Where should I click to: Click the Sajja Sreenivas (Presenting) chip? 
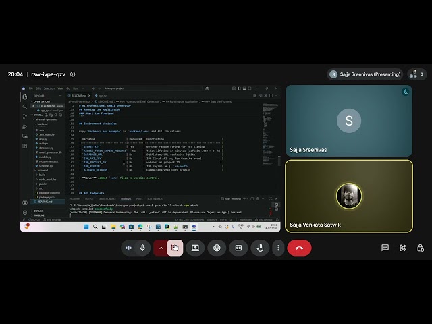click(x=364, y=74)
